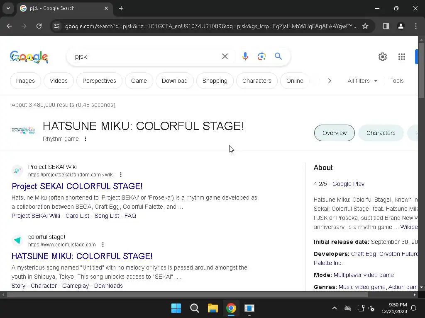Filter results by Images
Image resolution: width=425 pixels, height=318 pixels.
25,81
